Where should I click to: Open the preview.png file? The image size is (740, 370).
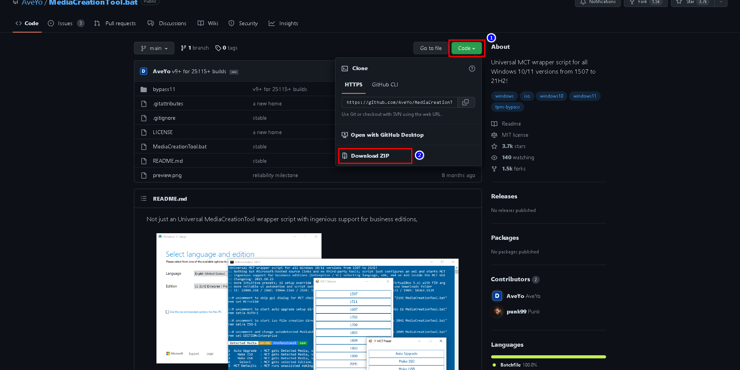click(x=167, y=175)
